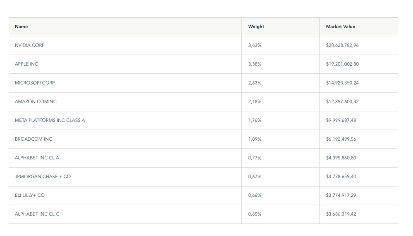Click JPMorgan market value $3.778.659,40
This screenshot has height=236, width=413.
[x=341, y=177]
